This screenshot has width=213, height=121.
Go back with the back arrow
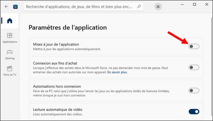pos(6,7)
